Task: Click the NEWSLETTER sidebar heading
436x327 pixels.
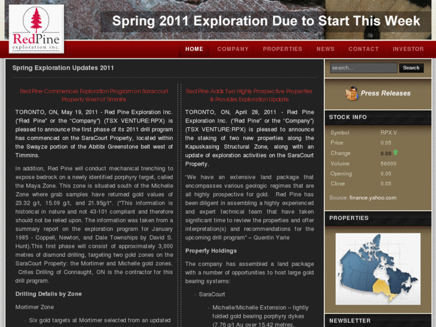Action: [x=350, y=320]
